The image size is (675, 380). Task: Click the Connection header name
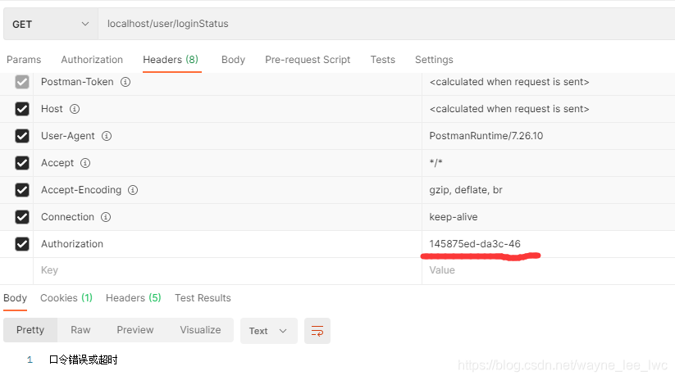tap(67, 217)
